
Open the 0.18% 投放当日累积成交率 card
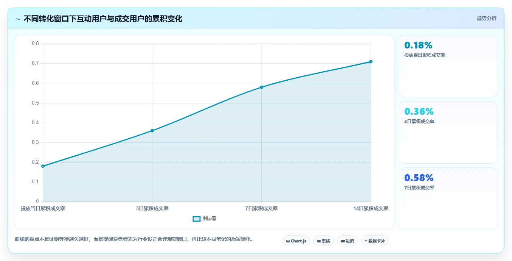click(x=448, y=66)
